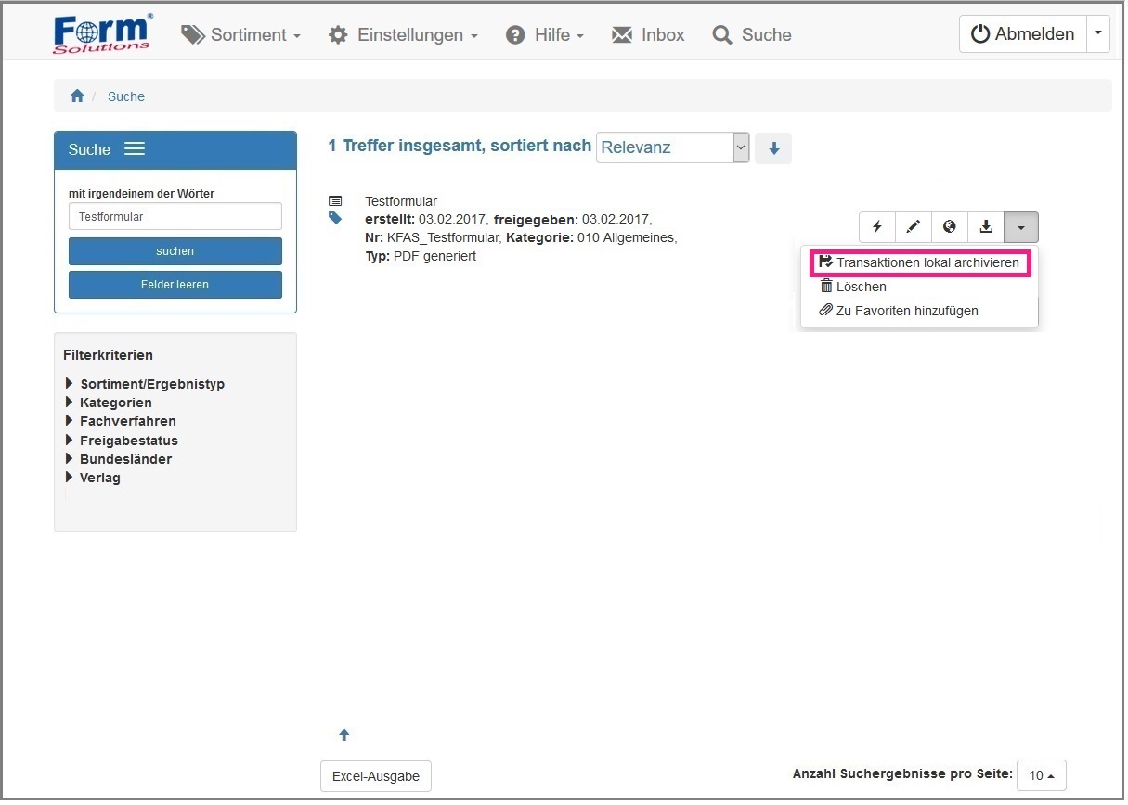Open the Relevanz sort dropdown
The width and height of the screenshot is (1128, 805).
672,147
